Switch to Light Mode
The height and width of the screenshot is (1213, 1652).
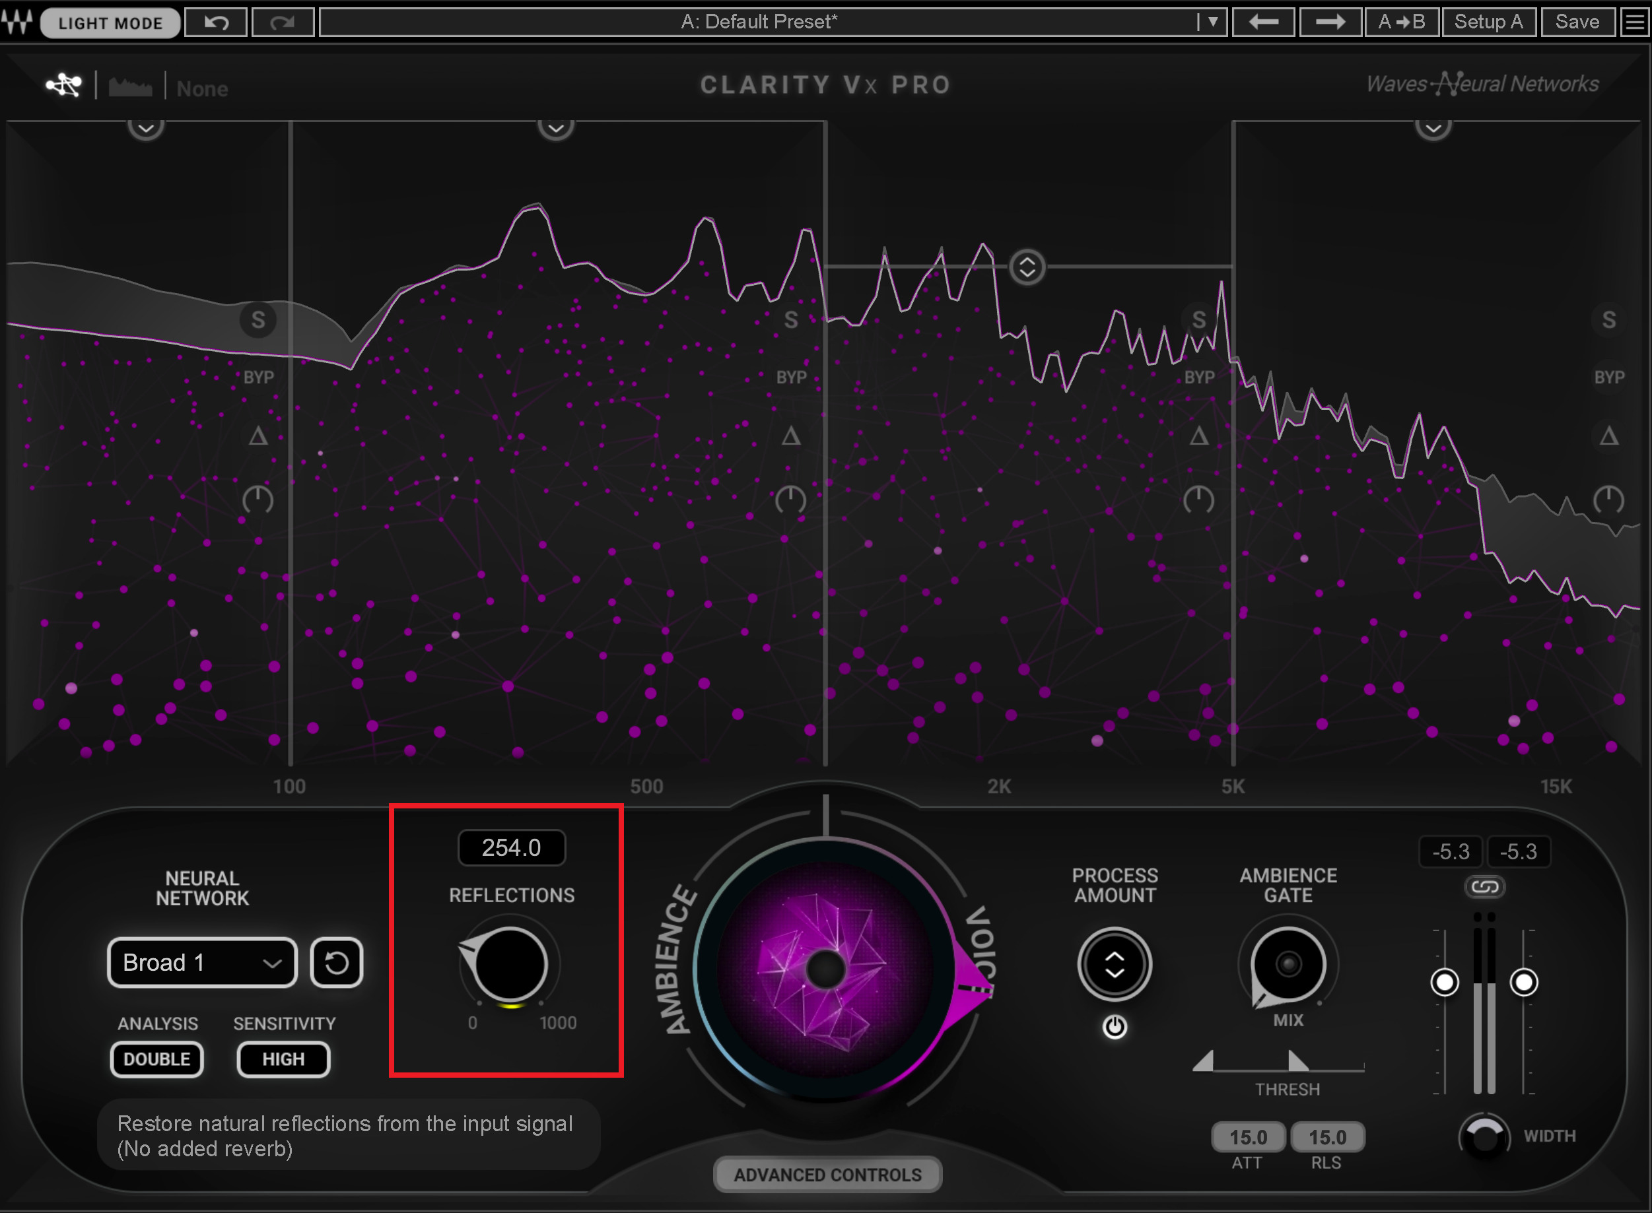(110, 22)
